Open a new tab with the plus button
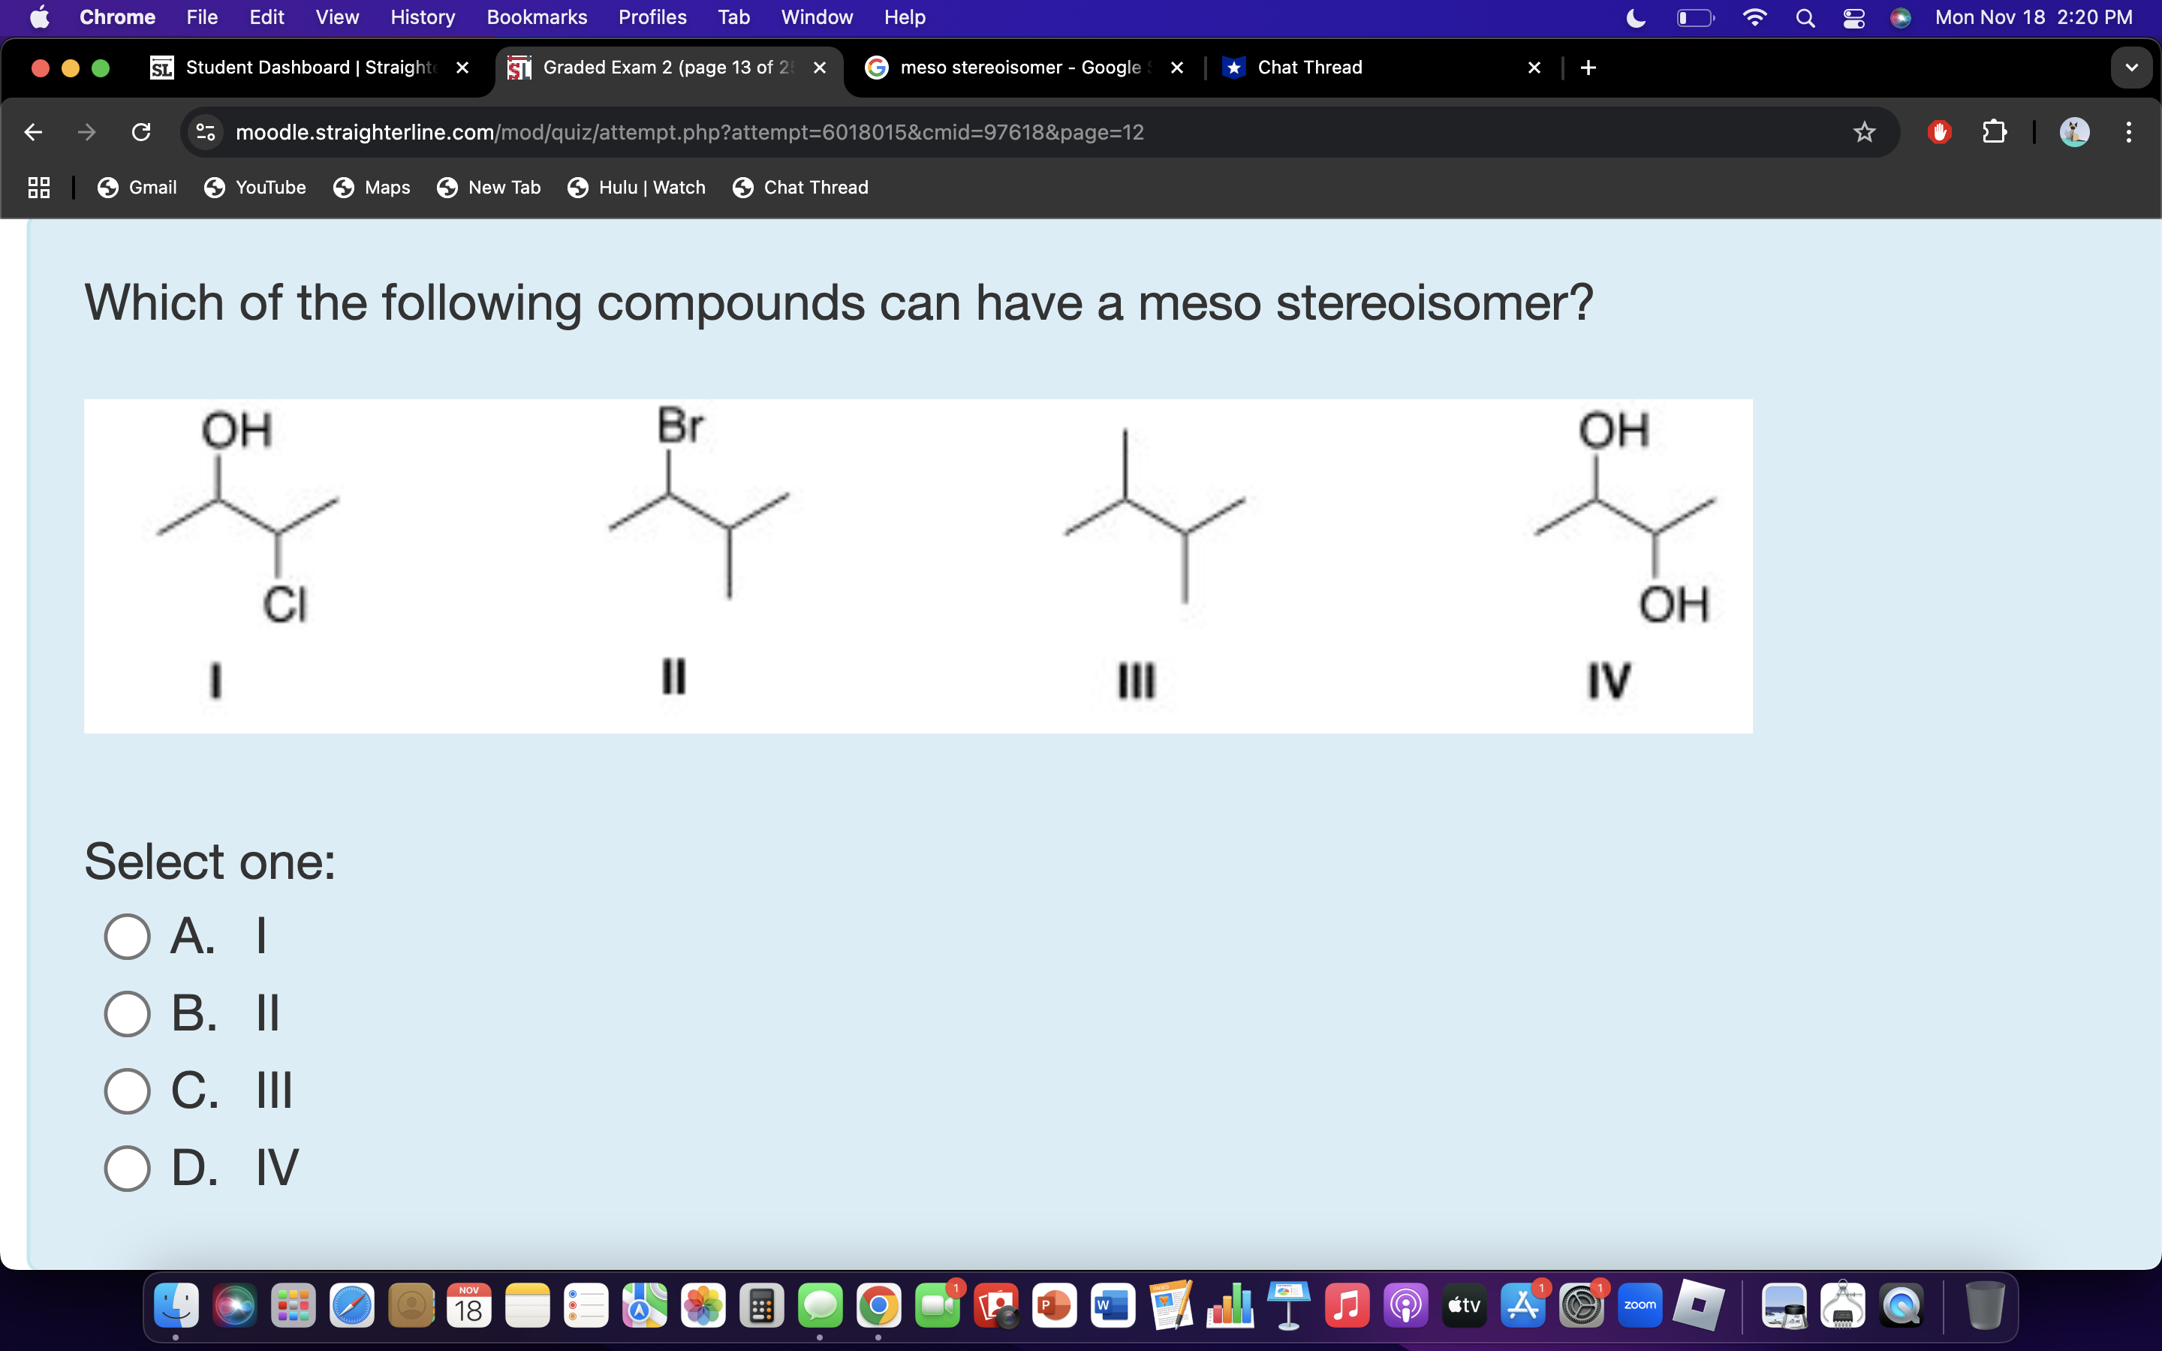 tap(1588, 67)
